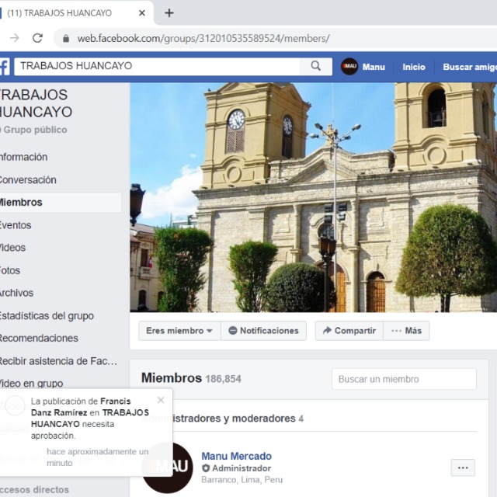Click the Buscar un miembro field
Screen dimensions: 497x497
404,379
